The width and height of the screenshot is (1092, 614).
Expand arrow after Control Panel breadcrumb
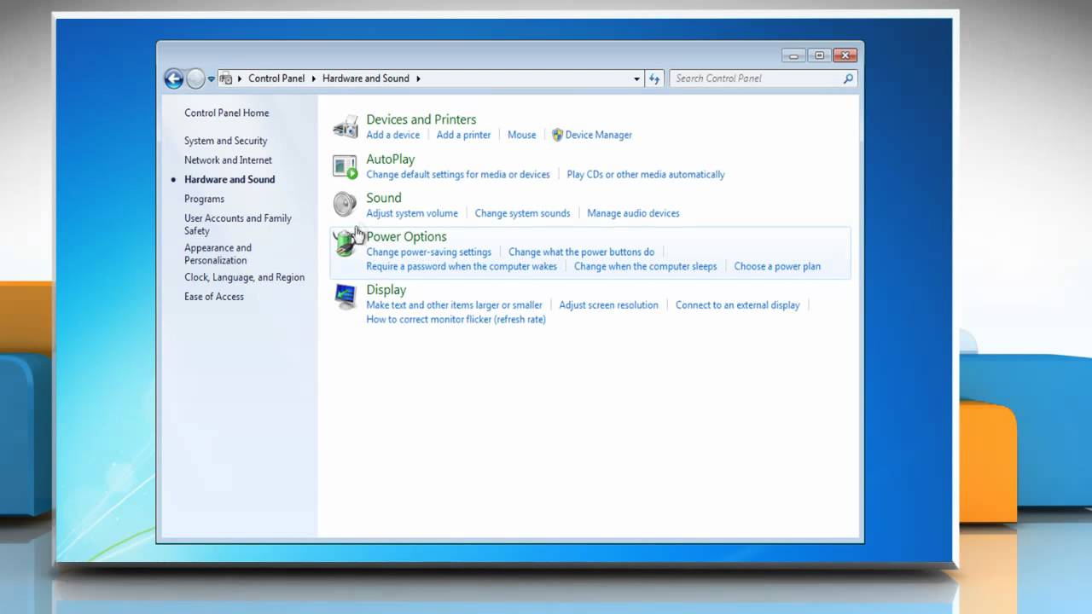(x=313, y=78)
